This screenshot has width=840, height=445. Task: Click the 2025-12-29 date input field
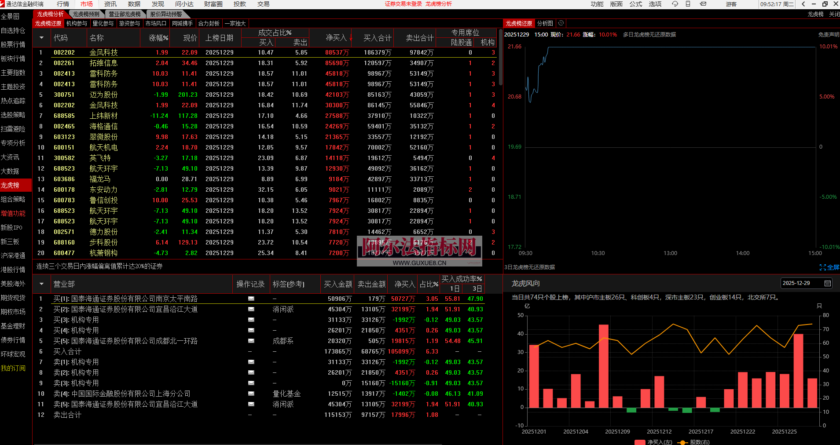[801, 283]
